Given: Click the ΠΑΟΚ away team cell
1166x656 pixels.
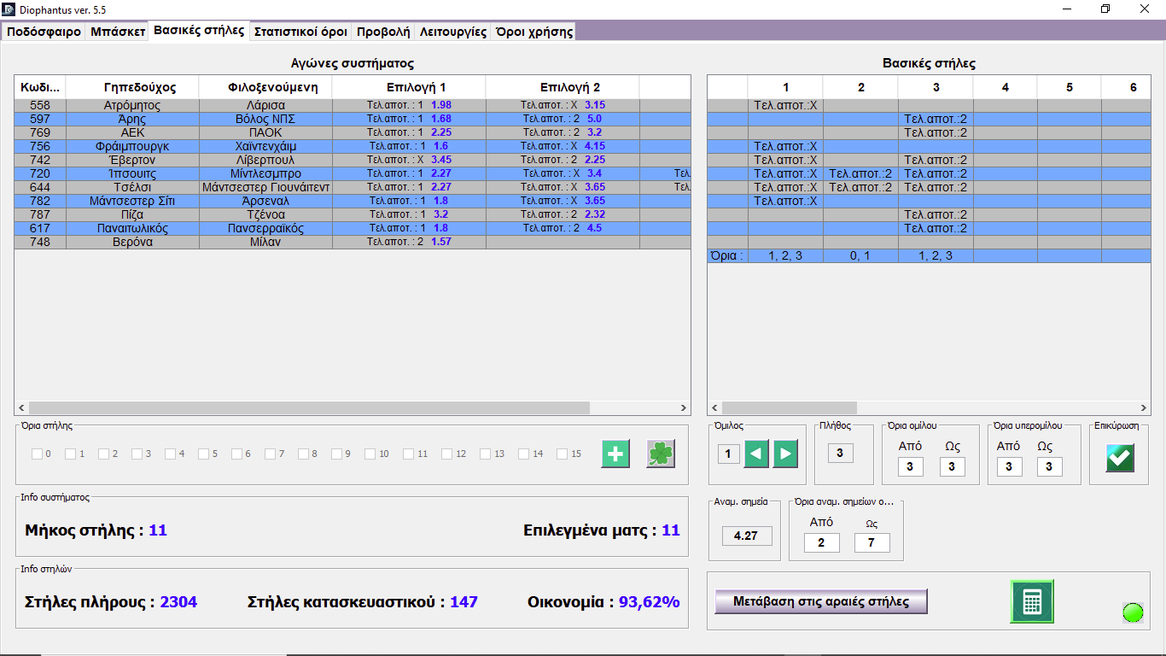Looking at the screenshot, I should (x=266, y=132).
